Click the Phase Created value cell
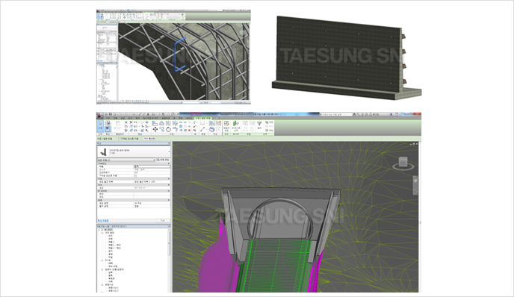 [x=152, y=203]
